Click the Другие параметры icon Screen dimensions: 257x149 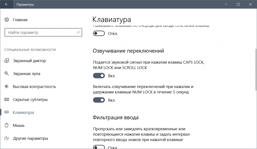point(7,138)
